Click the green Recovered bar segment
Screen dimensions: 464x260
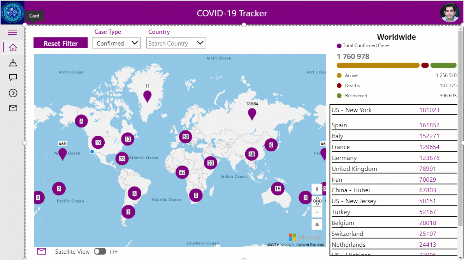click(x=443, y=65)
